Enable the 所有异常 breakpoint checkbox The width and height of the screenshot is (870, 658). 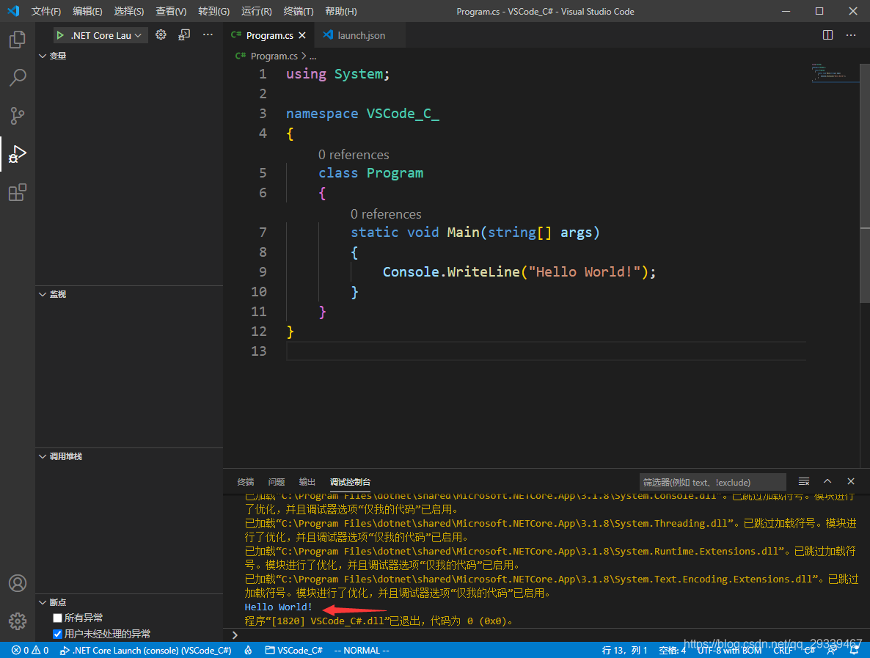[x=58, y=618]
